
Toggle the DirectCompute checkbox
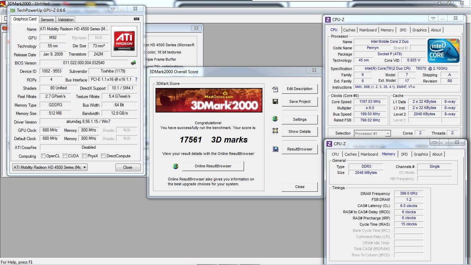click(103, 156)
